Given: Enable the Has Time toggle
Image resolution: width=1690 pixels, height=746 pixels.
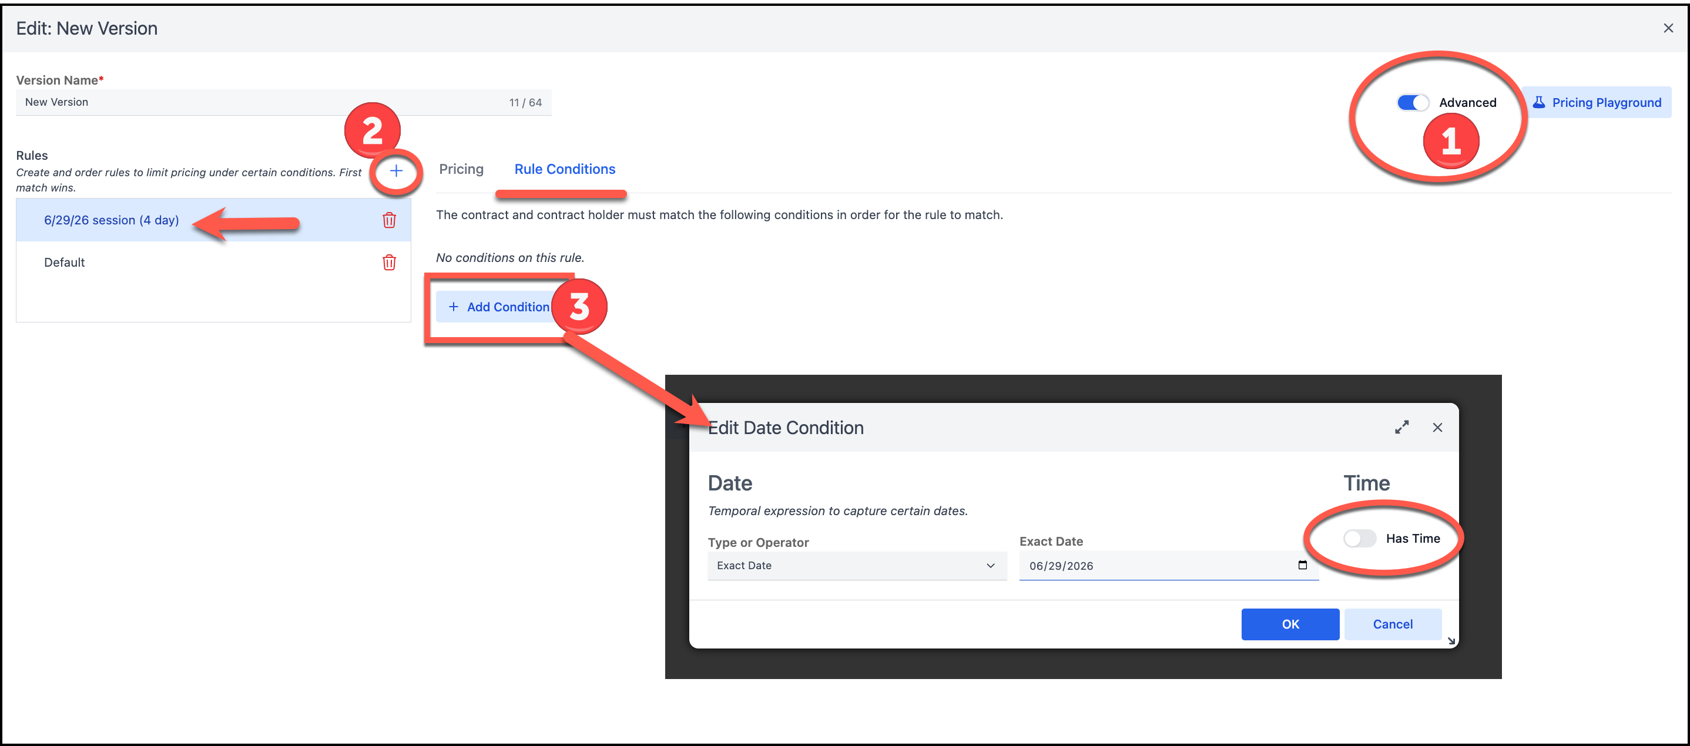Looking at the screenshot, I should 1359,538.
